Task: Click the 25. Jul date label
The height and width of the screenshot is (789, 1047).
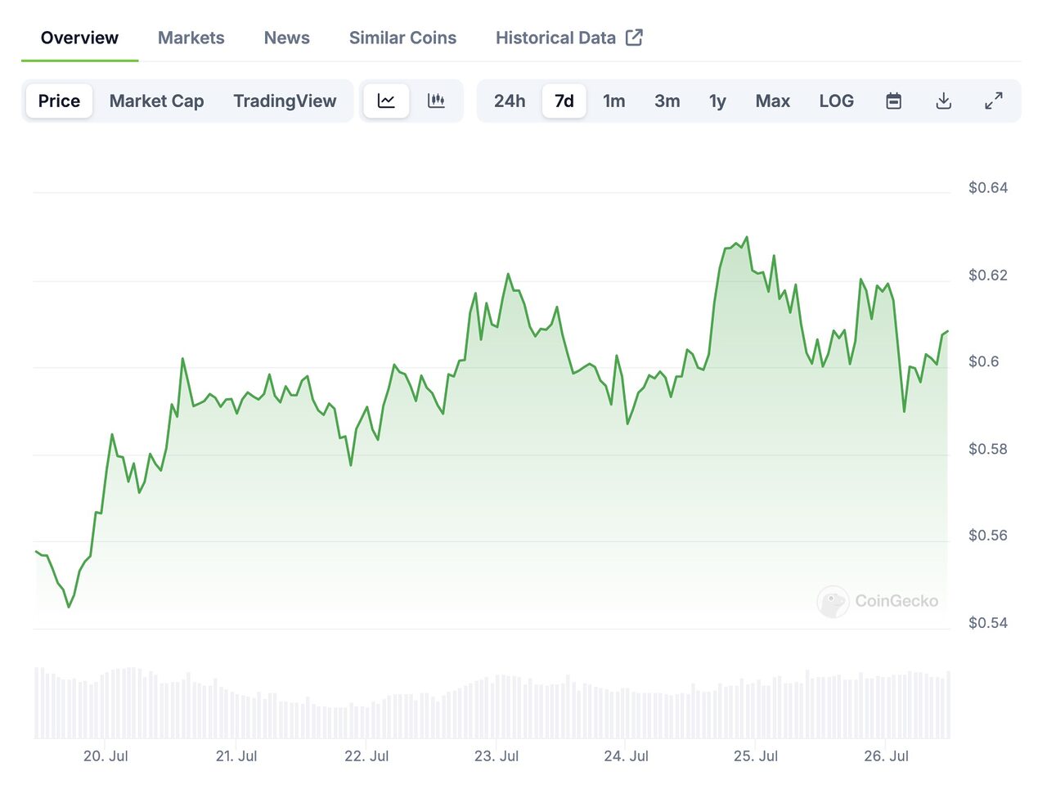Action: click(x=756, y=756)
